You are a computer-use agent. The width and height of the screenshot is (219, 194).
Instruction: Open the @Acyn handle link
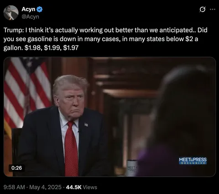30,16
